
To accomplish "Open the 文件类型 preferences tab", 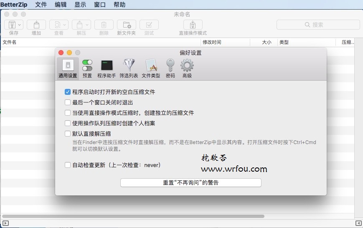I will coord(151,69).
